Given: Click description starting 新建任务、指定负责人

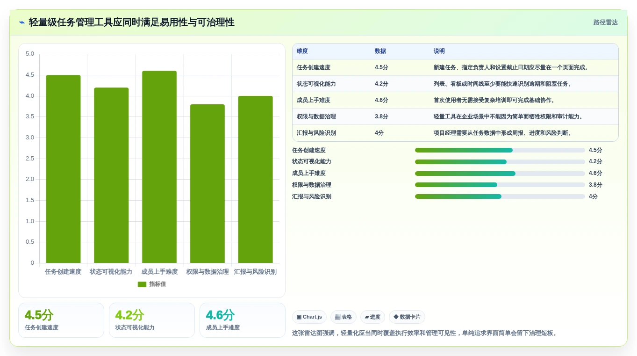Looking at the screenshot, I should pyautogui.click(x=512, y=67).
